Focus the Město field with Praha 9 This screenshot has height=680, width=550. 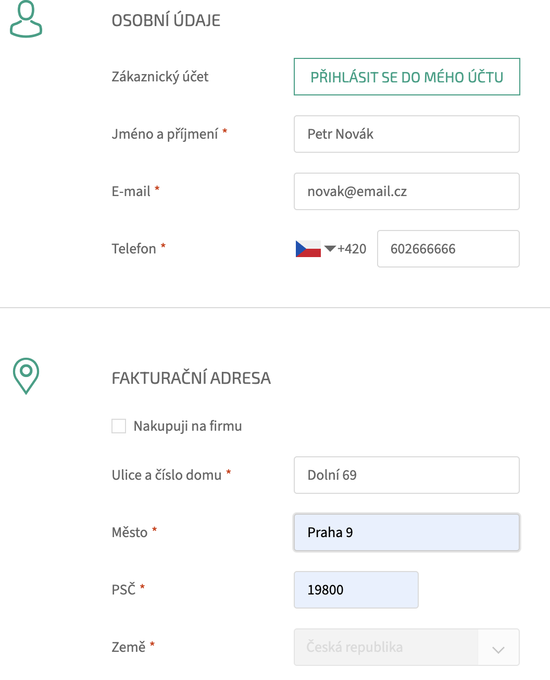(406, 532)
